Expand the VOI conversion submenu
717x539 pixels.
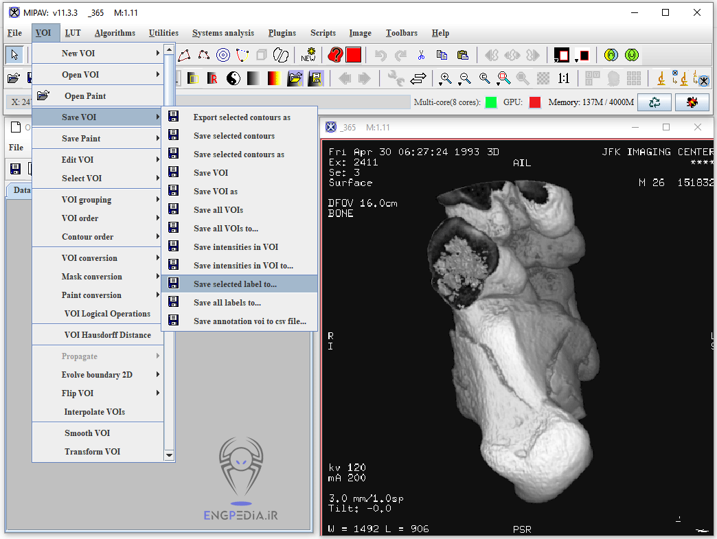(x=98, y=258)
